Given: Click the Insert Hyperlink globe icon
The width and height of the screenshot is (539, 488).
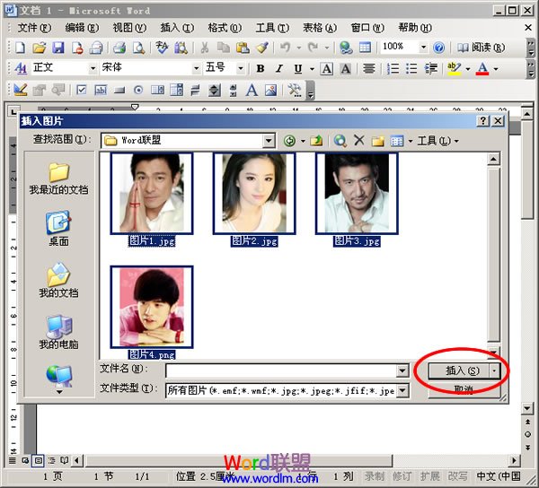Looking at the screenshot, I should point(346,48).
